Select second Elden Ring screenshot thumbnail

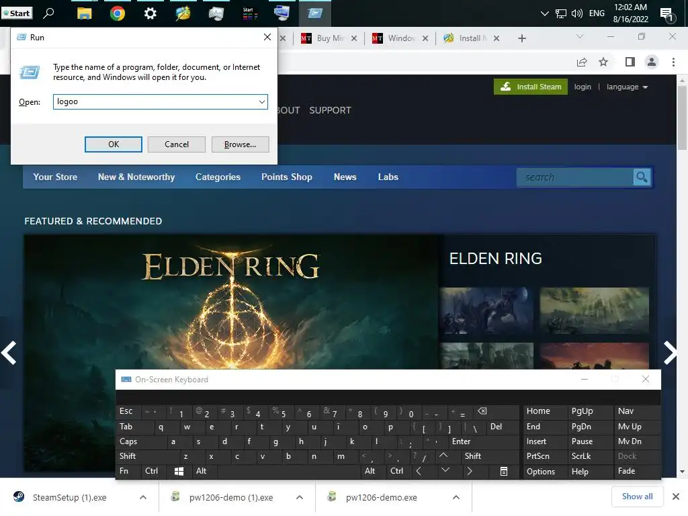(594, 310)
